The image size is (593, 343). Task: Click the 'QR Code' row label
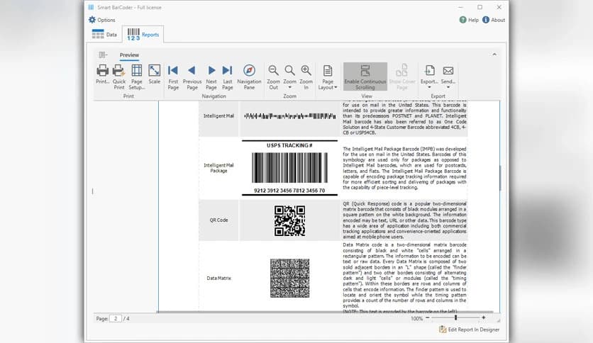click(219, 220)
